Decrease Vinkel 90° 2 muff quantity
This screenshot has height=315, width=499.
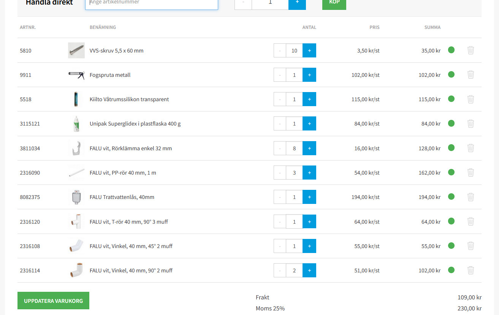[280, 270]
